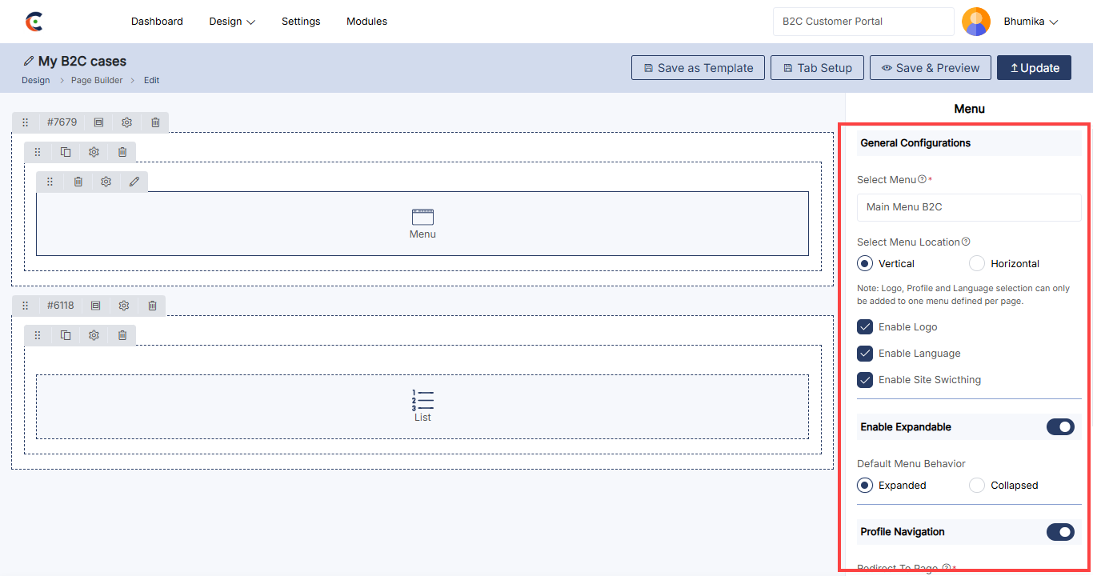Click the layout icon next to #7679
Image resolution: width=1093 pixels, height=576 pixels.
(98, 122)
